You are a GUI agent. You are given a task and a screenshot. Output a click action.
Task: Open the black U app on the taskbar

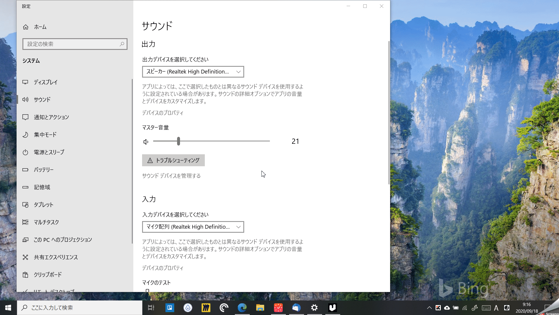(x=333, y=308)
